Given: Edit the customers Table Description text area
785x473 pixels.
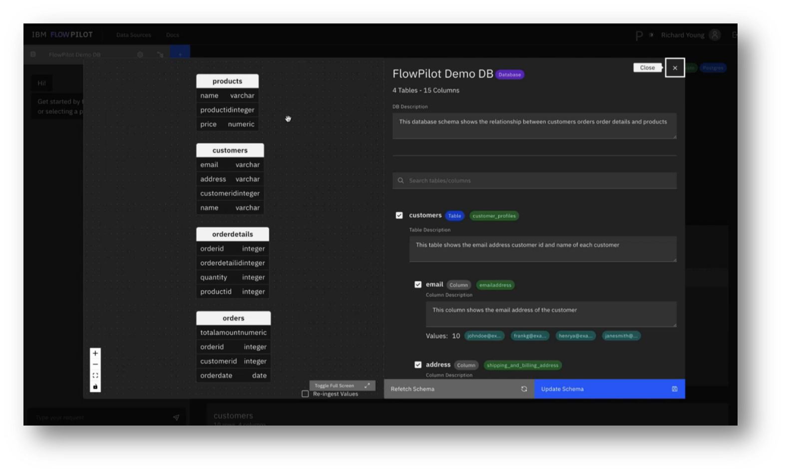Looking at the screenshot, I should [543, 249].
